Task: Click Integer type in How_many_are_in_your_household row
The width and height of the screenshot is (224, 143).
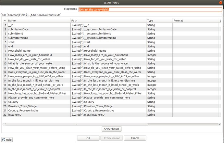Action: click(x=159, y=55)
